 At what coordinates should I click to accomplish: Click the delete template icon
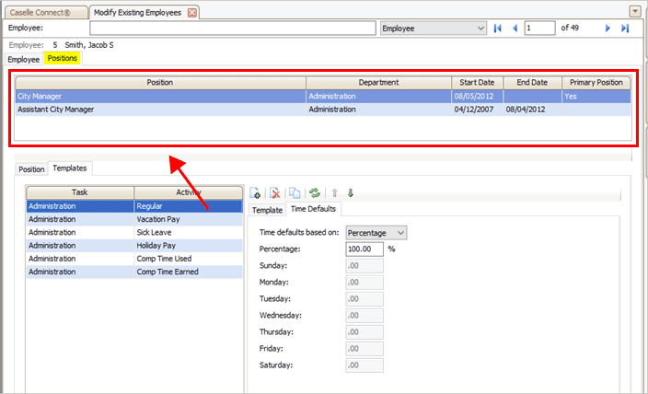(x=273, y=192)
